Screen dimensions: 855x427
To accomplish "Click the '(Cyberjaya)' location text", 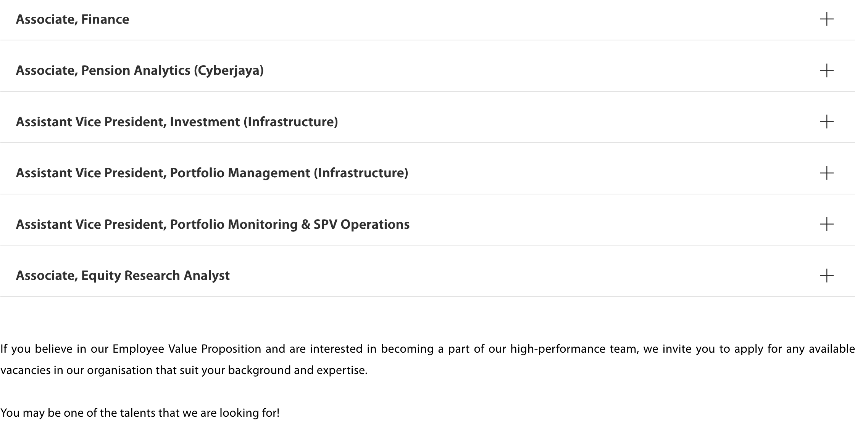I will [229, 71].
